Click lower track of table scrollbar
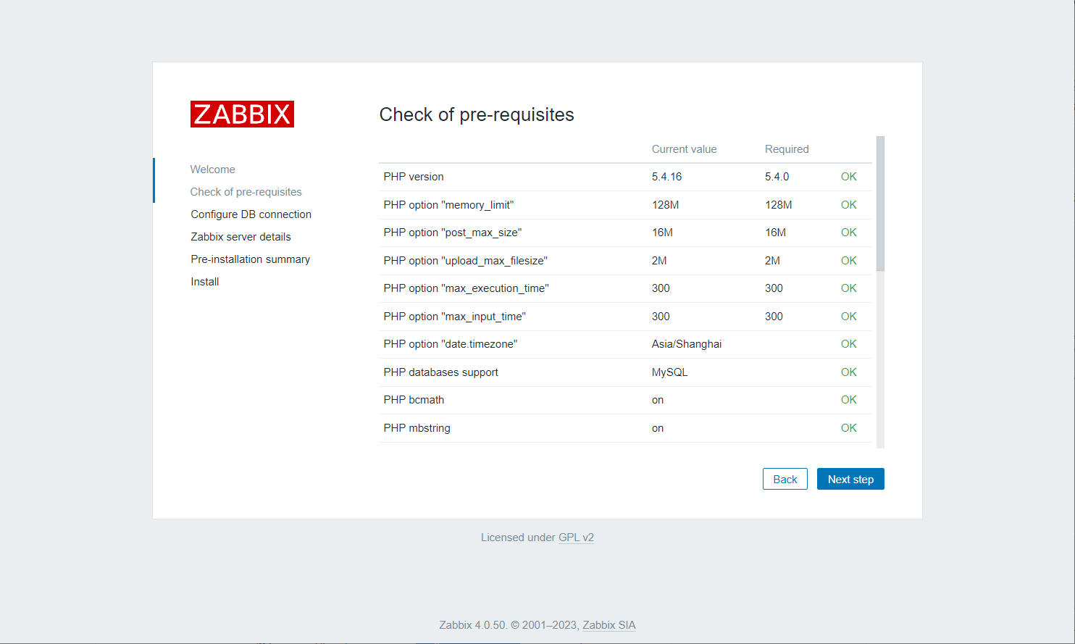Image resolution: width=1075 pixels, height=644 pixels. coord(880,362)
